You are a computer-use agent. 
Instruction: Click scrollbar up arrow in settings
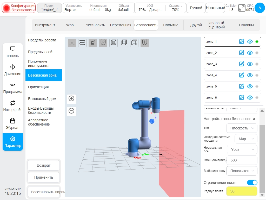click(x=262, y=110)
